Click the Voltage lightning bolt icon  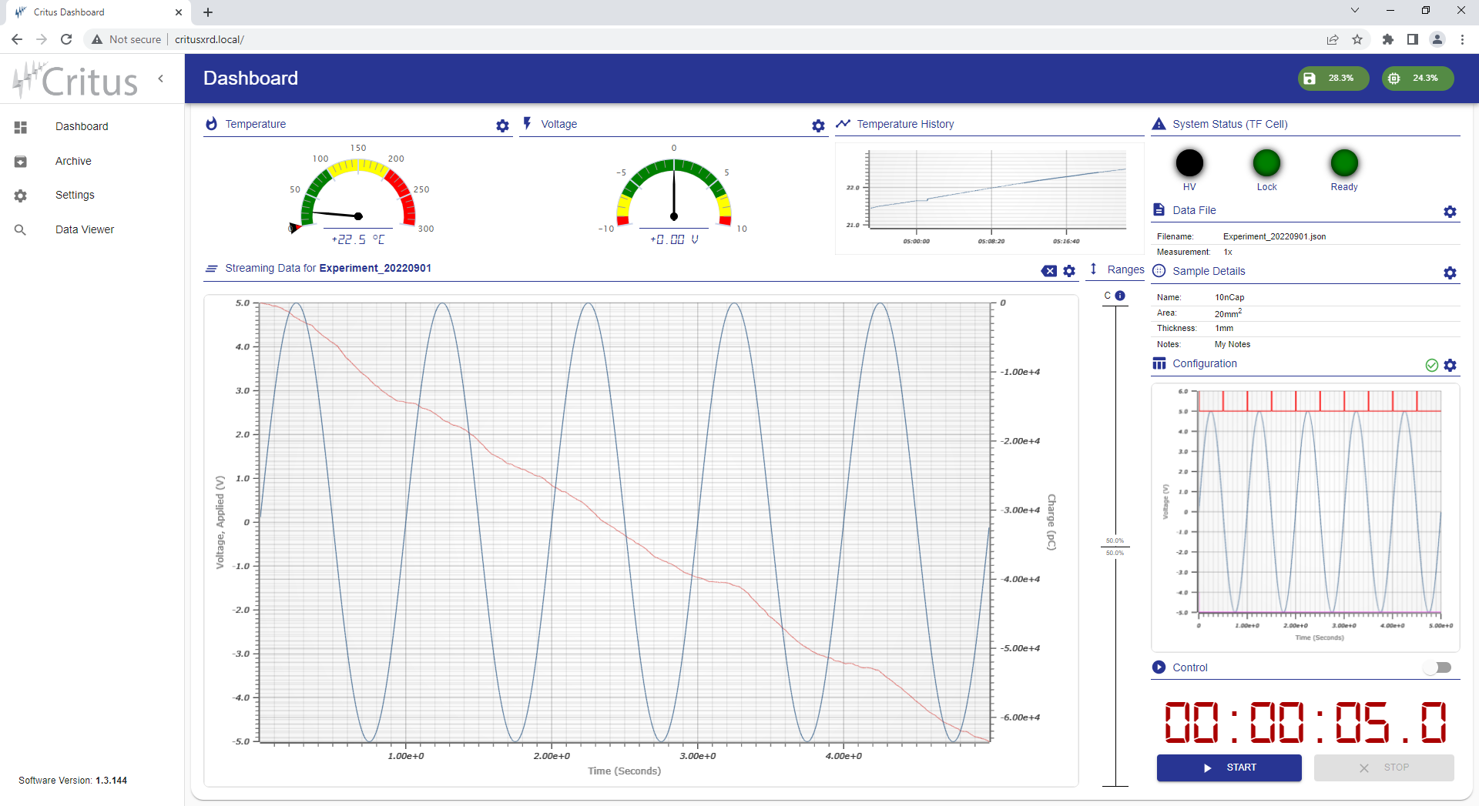[x=528, y=123]
